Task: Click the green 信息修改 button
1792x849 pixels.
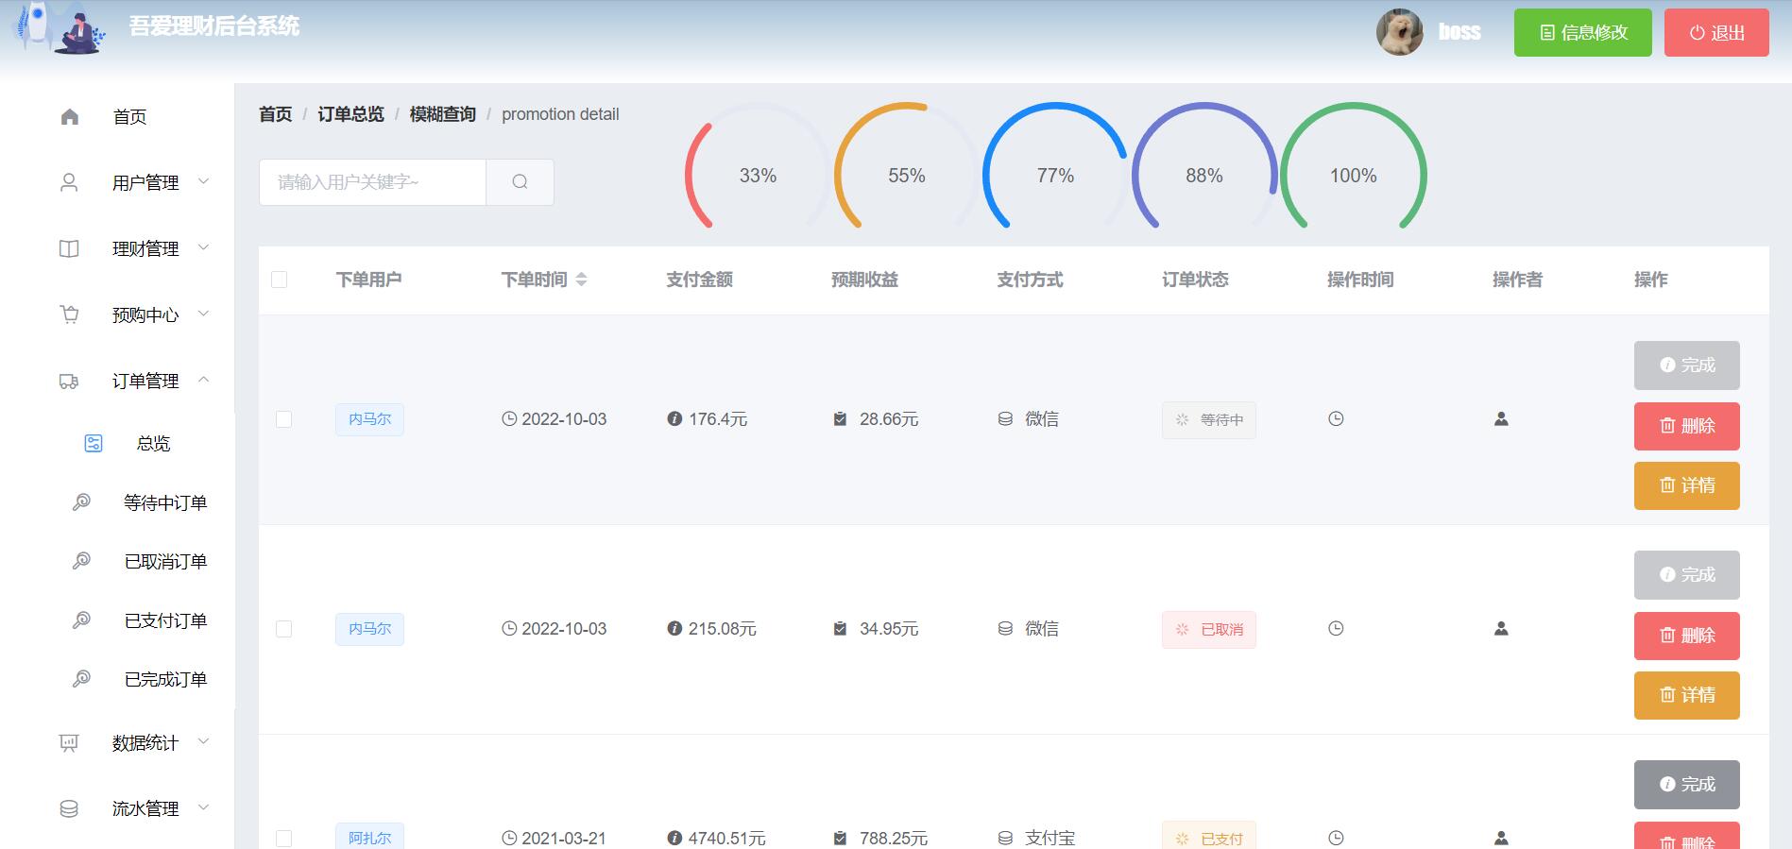Action: (x=1582, y=33)
